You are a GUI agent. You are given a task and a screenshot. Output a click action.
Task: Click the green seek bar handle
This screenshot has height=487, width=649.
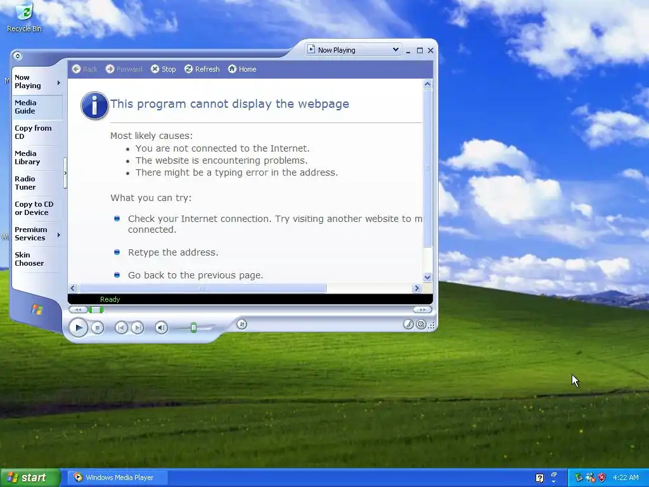coord(96,309)
